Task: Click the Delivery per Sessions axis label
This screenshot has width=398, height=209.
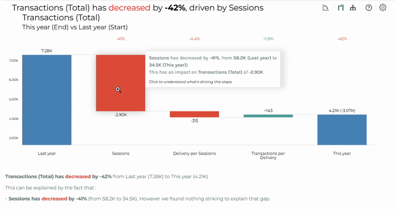Action: click(x=195, y=153)
